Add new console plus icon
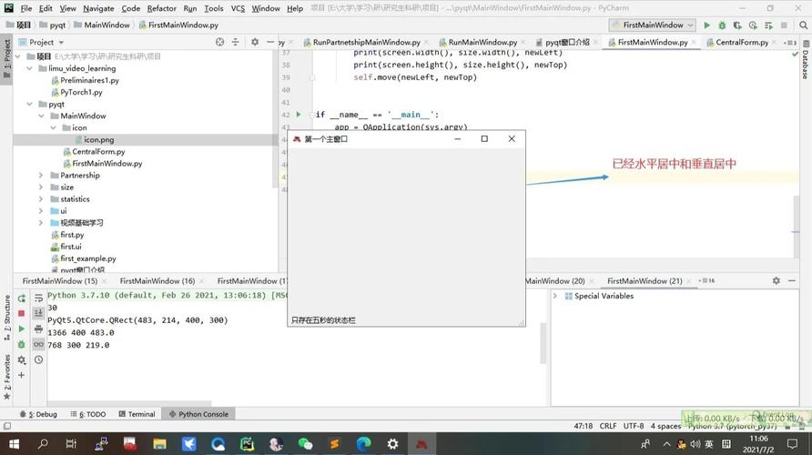812x455 pixels. coord(22,375)
